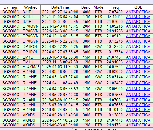Follow ANTARCTICA link for DP1POL CW contact
The height and width of the screenshot is (130, 153).
coord(138,47)
